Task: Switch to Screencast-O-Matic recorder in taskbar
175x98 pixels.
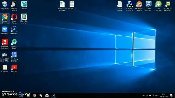Action: (53, 96)
